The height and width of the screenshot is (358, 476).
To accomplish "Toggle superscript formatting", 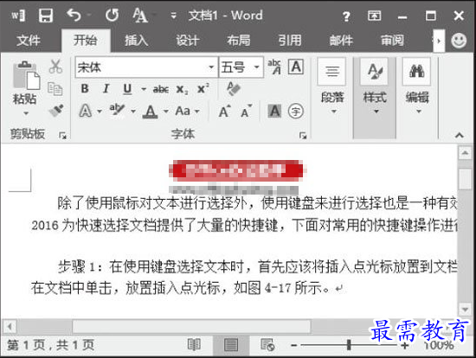I will (x=203, y=88).
